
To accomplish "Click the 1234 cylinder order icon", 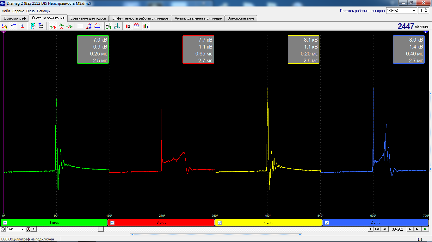I will pos(41,26).
